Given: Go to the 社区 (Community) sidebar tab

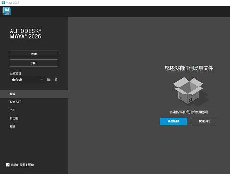Looking at the screenshot, I should coord(34,126).
